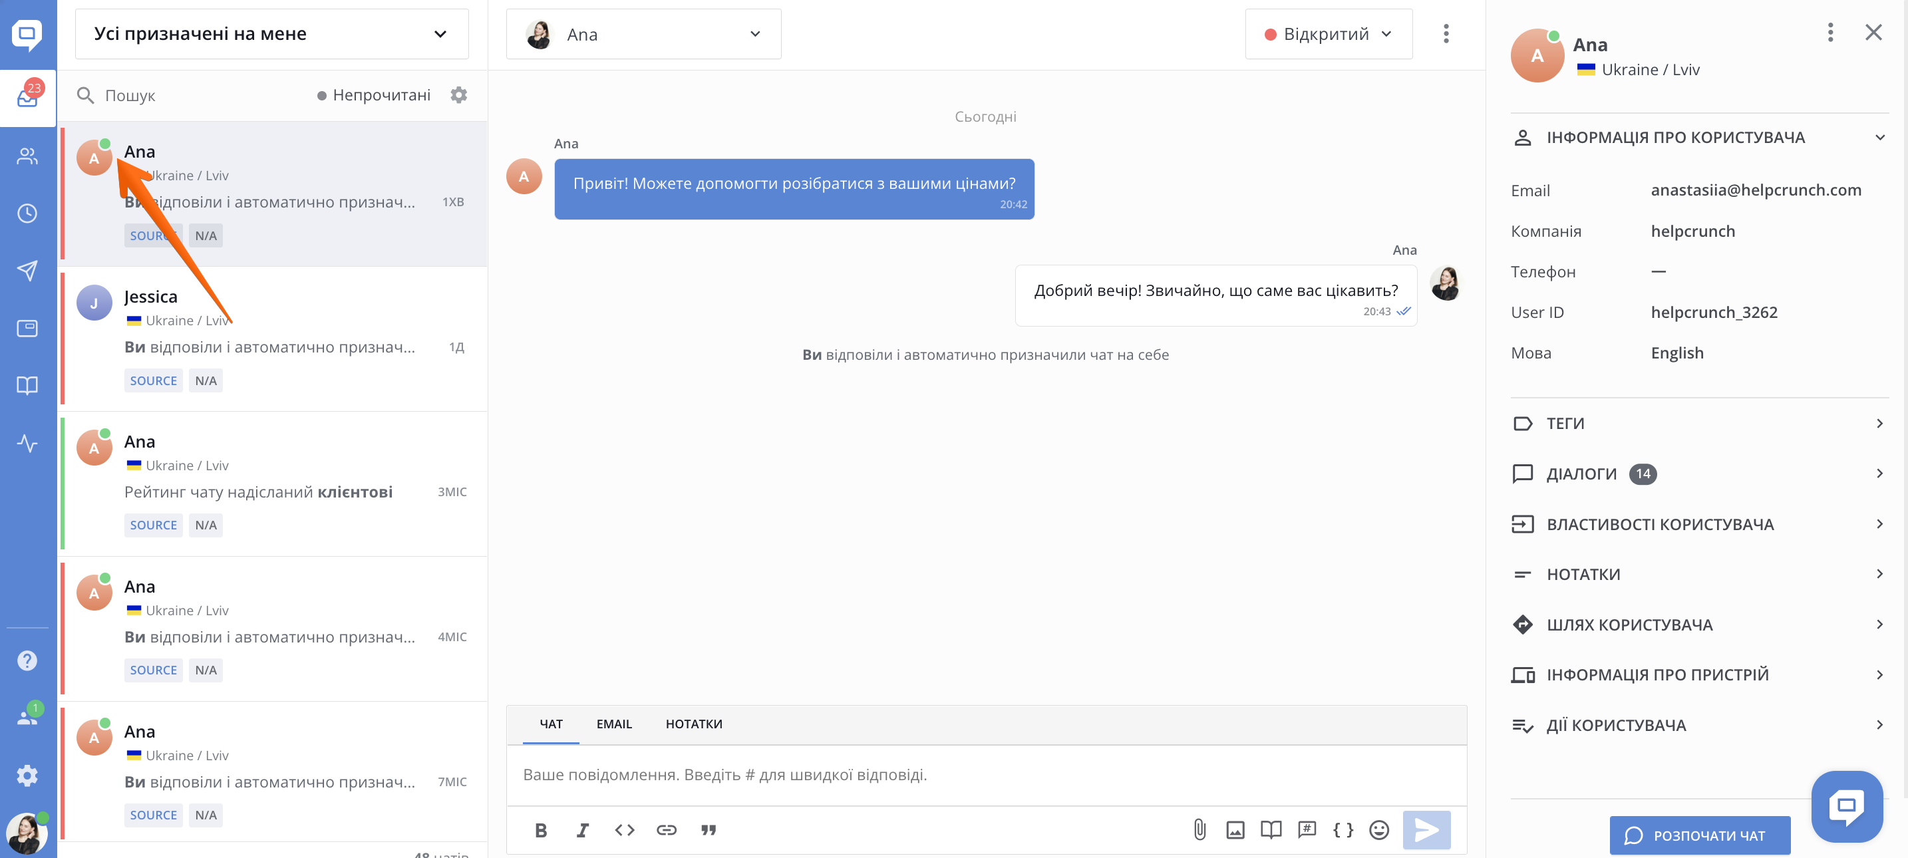Switch to the EMAIL tab
This screenshot has width=1908, height=858.
coord(613,724)
